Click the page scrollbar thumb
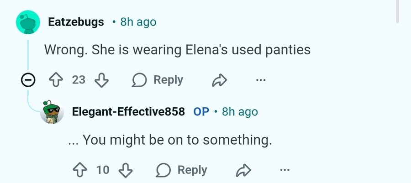The width and height of the screenshot is (411, 183). tap(397, 11)
